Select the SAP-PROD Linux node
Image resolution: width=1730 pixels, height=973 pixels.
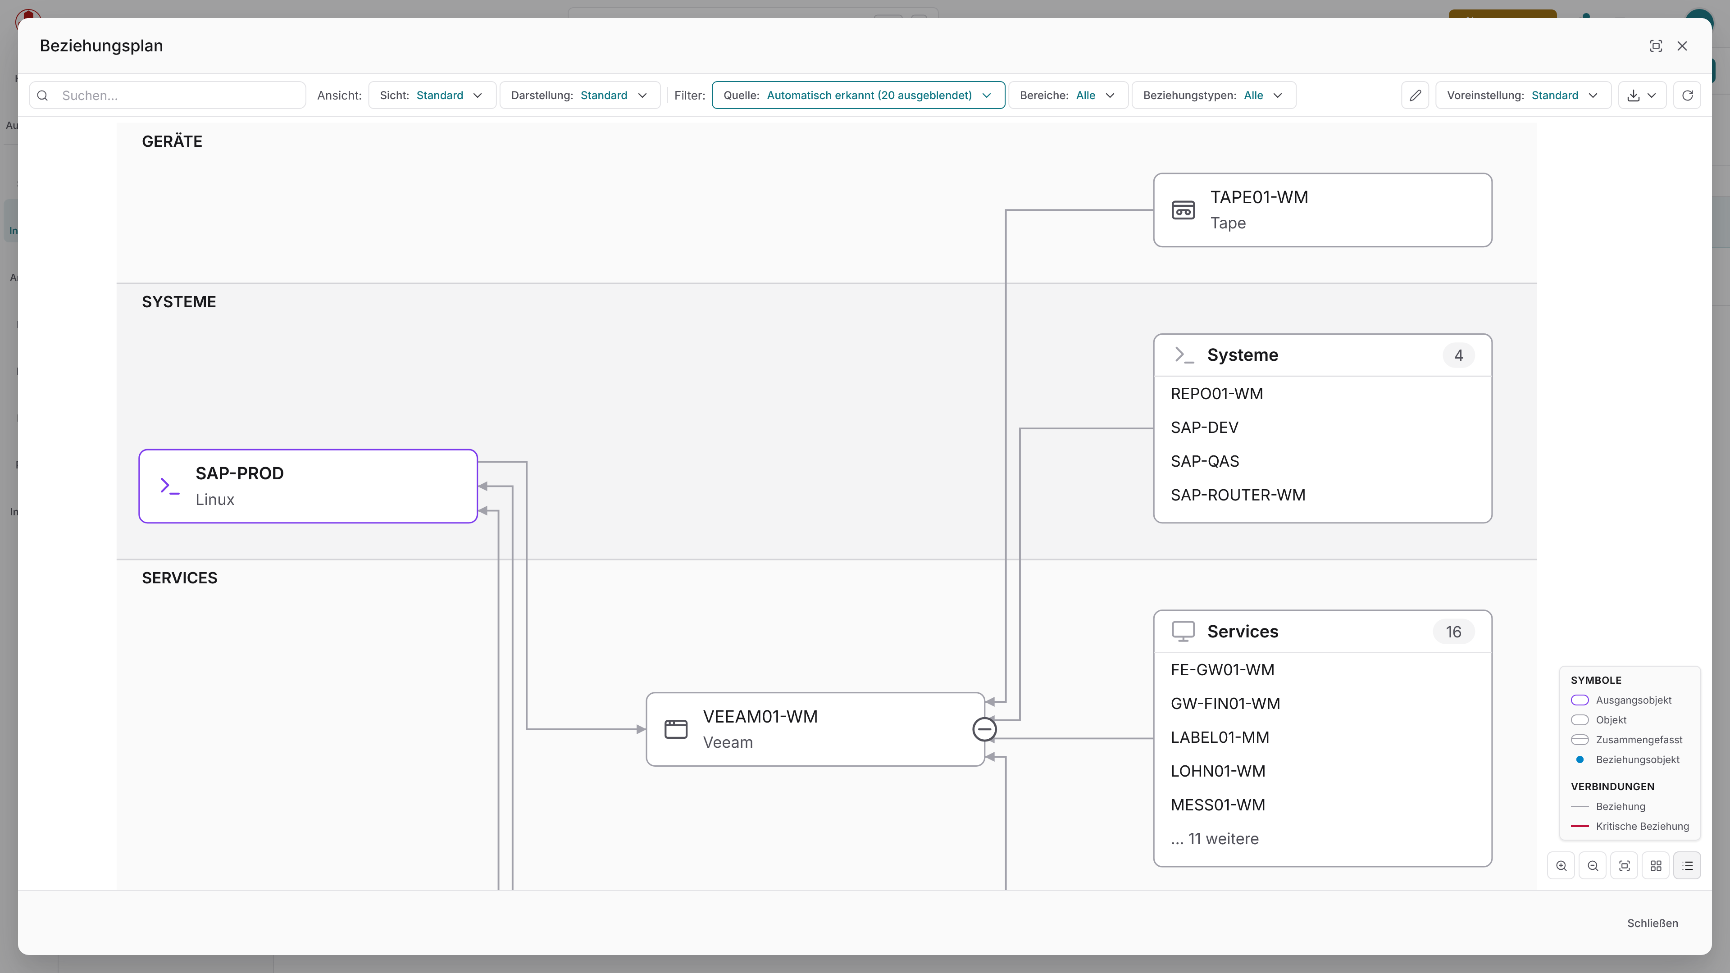(308, 486)
